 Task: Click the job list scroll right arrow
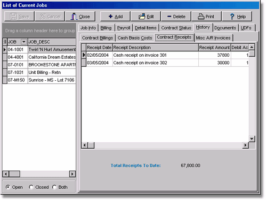(72, 174)
